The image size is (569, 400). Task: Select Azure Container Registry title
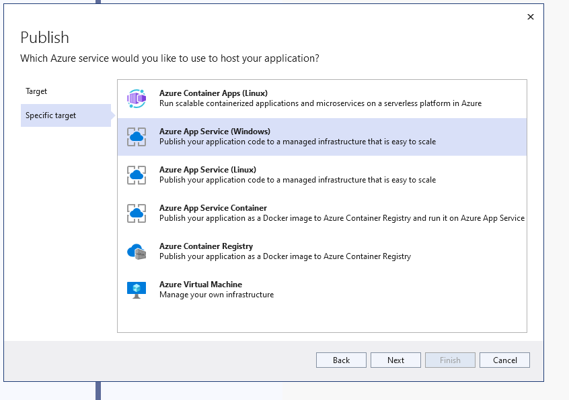pyautogui.click(x=206, y=246)
